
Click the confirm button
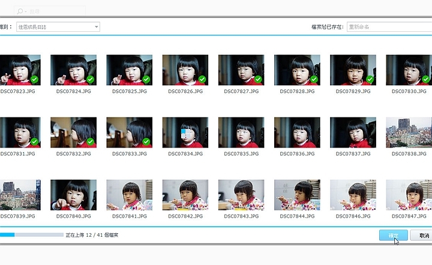(394, 235)
